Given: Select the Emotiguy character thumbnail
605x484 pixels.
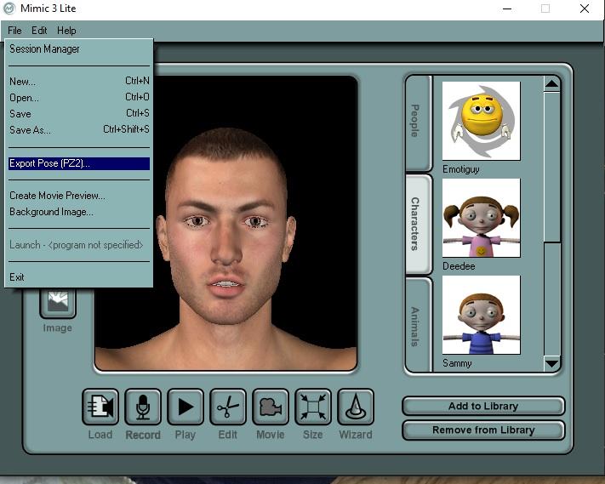Looking at the screenshot, I should (481, 121).
